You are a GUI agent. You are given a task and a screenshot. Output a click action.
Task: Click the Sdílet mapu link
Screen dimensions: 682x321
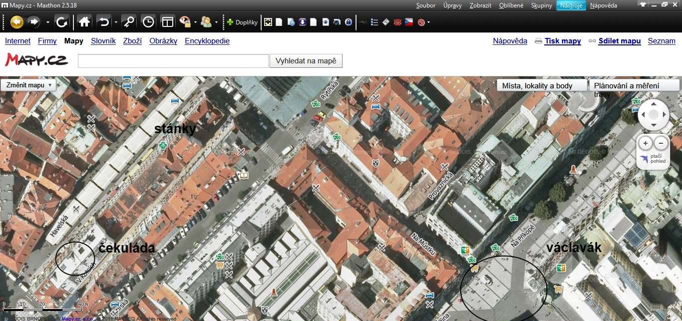point(620,41)
